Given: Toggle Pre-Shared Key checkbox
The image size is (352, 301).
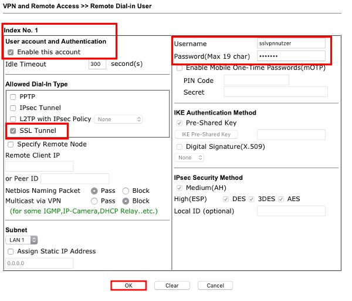Looking at the screenshot, I should [x=180, y=123].
